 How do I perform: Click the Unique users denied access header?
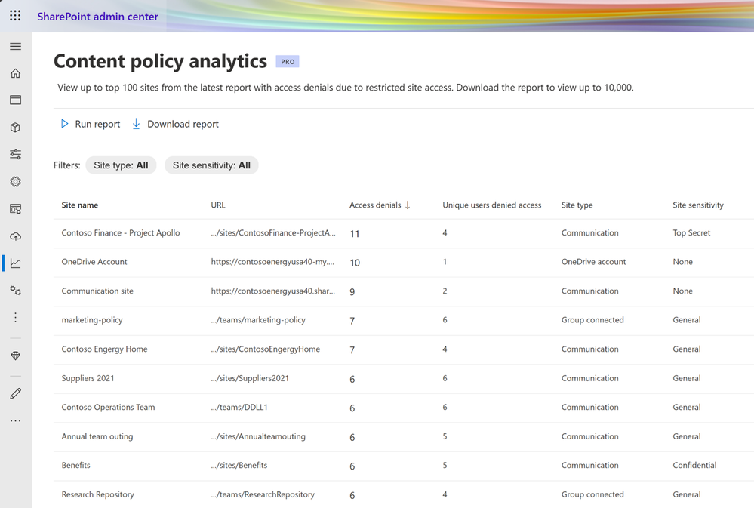pos(491,205)
